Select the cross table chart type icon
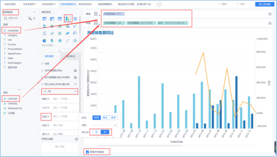The width and height of the screenshot is (277, 157). pos(52,19)
